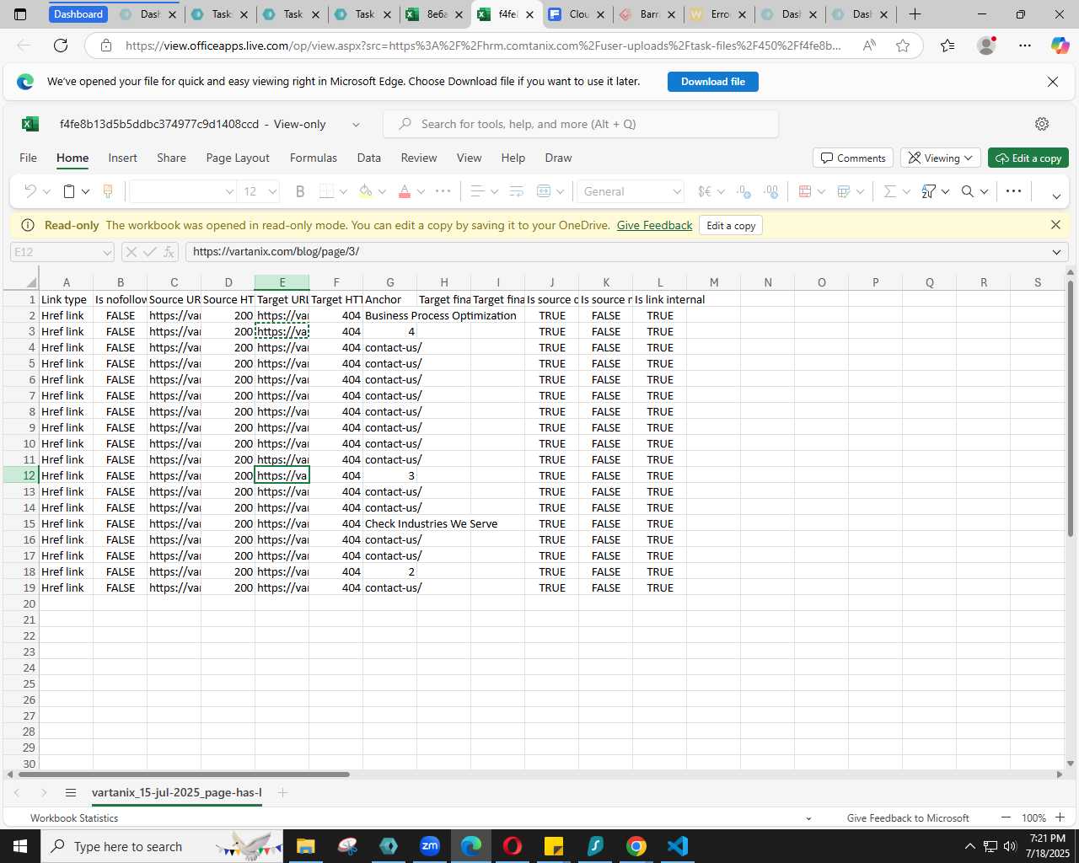Click the AutoSum sigma icon
This screenshot has height=863, width=1079.
click(889, 191)
